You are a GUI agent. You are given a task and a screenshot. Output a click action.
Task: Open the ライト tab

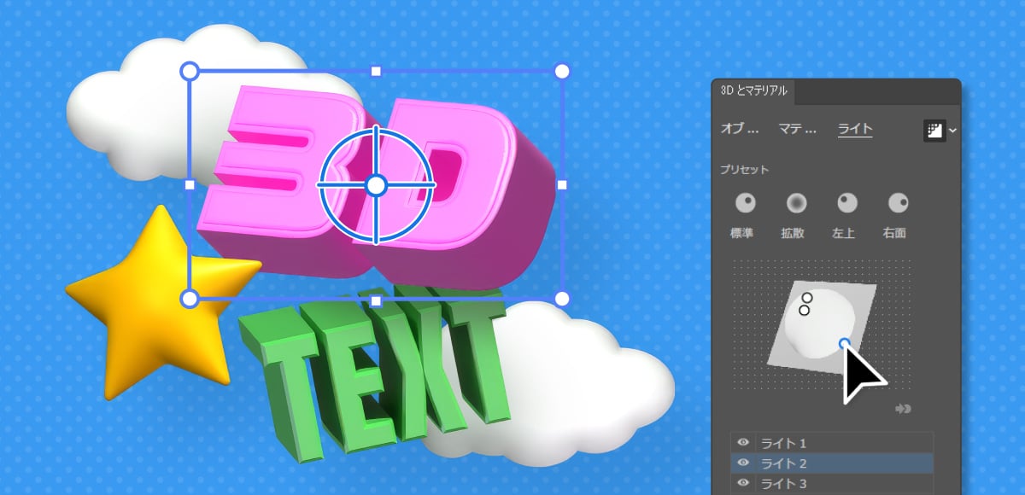(x=855, y=130)
